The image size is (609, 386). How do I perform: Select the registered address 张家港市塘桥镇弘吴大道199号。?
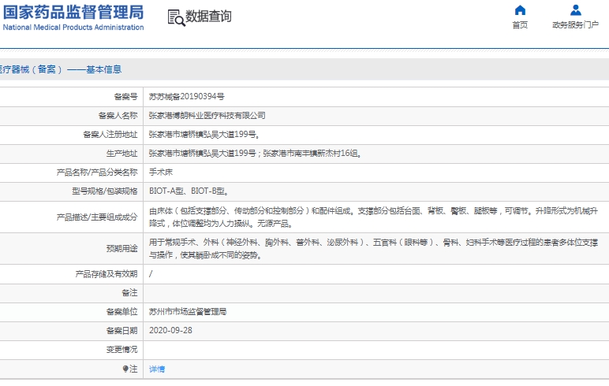click(x=204, y=135)
